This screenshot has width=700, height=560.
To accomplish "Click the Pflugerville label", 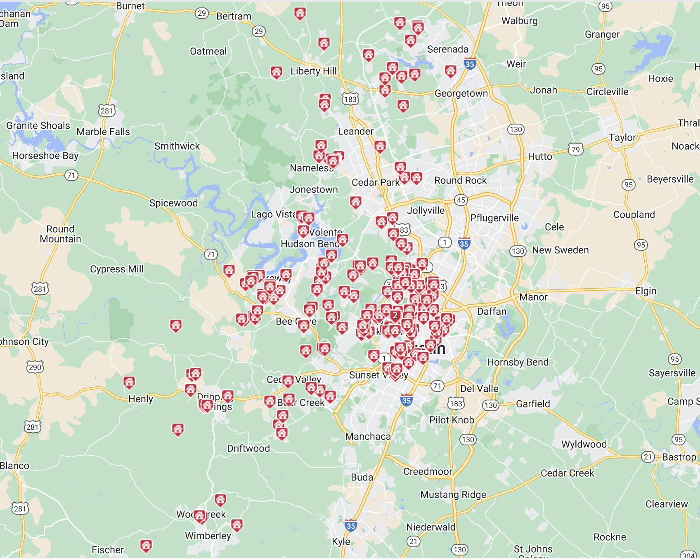I will pyautogui.click(x=494, y=218).
